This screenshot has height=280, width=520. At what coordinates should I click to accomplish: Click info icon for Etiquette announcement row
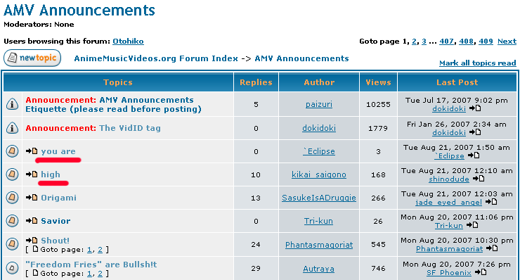(x=12, y=104)
